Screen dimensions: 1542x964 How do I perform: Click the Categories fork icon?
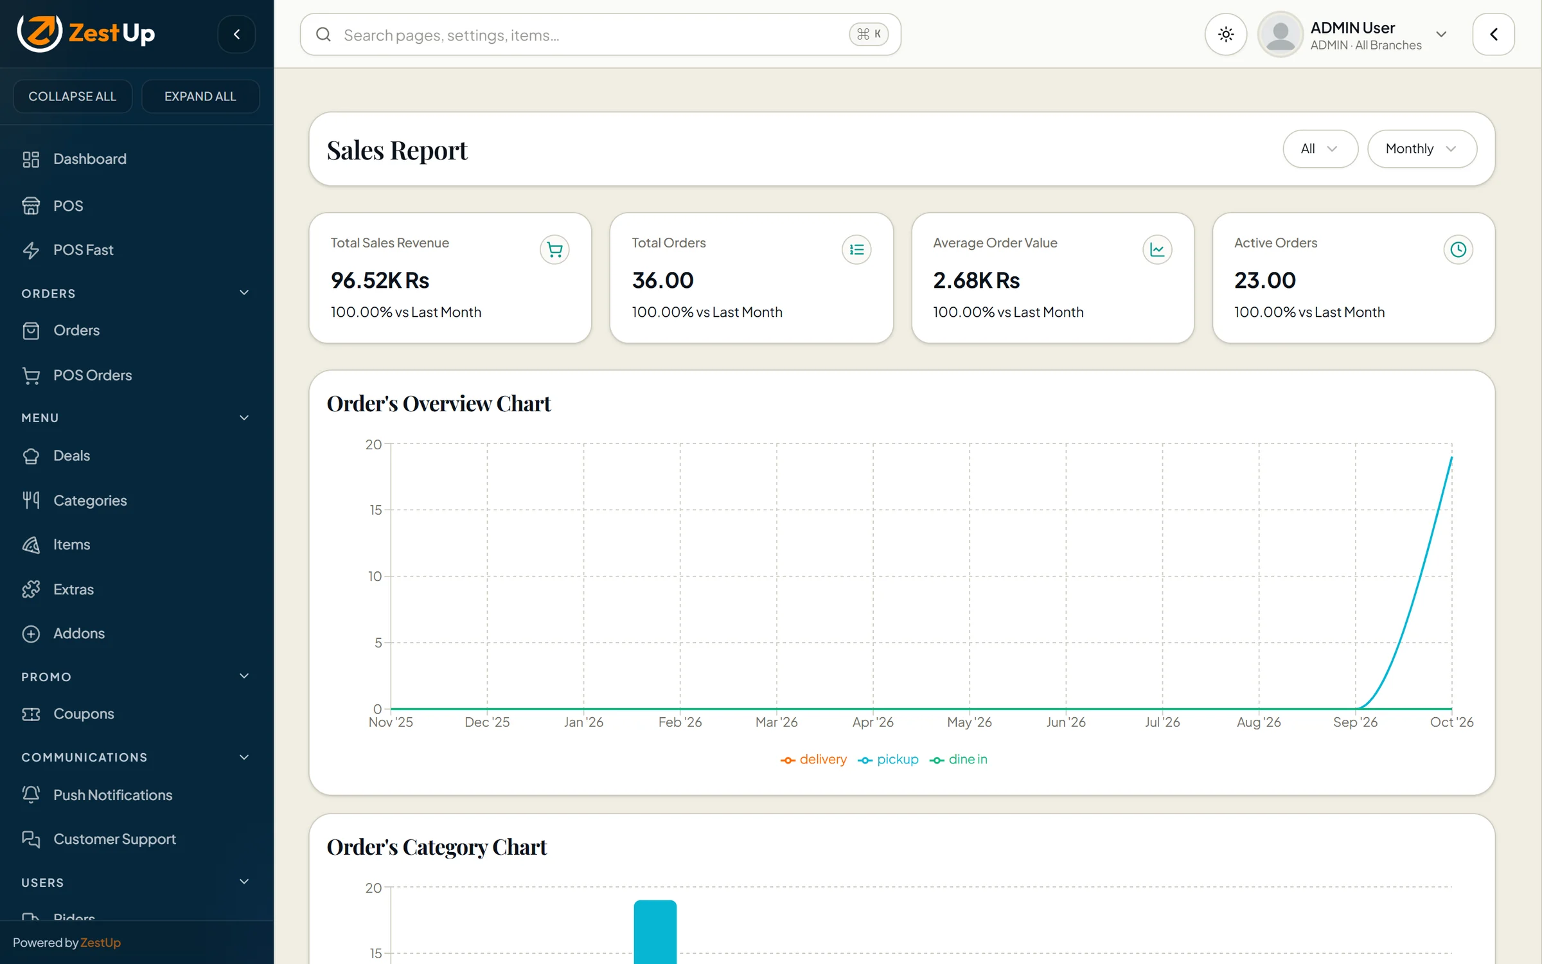[31, 500]
